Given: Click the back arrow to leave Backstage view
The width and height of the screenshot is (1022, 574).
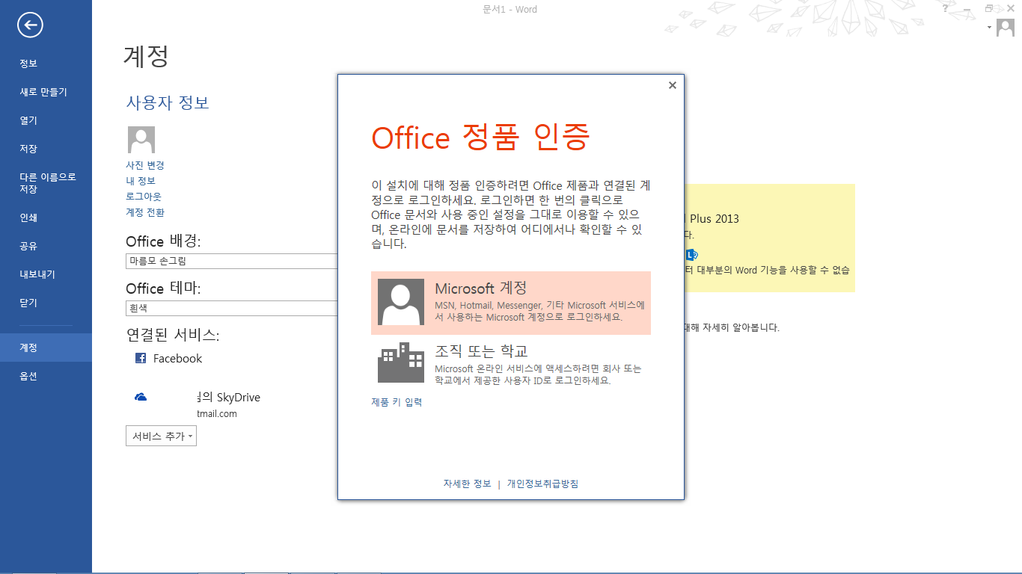Looking at the screenshot, I should coord(30,25).
